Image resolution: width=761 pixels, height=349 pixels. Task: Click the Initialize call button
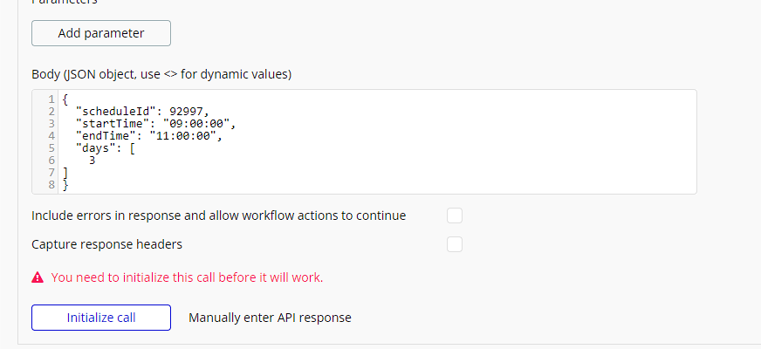coord(101,318)
